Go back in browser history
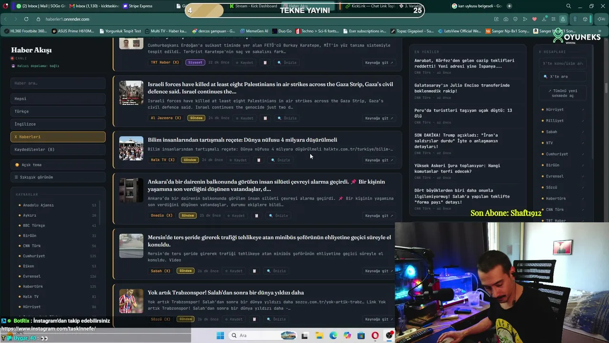This screenshot has height=343, width=609. pos(6,19)
